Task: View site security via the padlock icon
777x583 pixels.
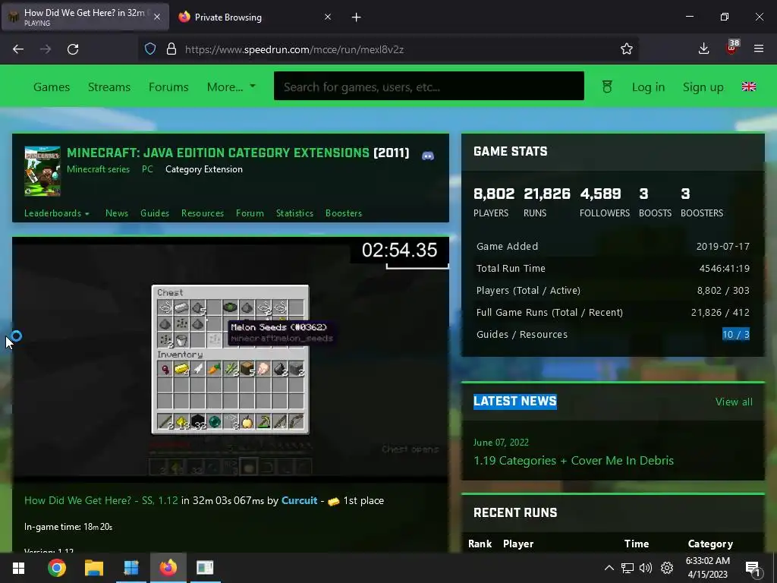Action: pyautogui.click(x=171, y=49)
